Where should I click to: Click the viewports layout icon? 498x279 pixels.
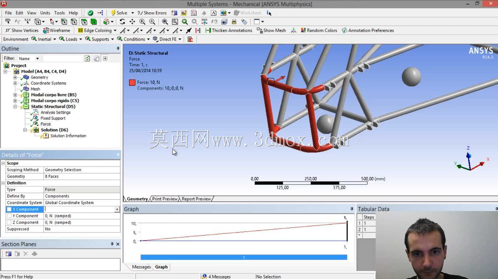[257, 21]
